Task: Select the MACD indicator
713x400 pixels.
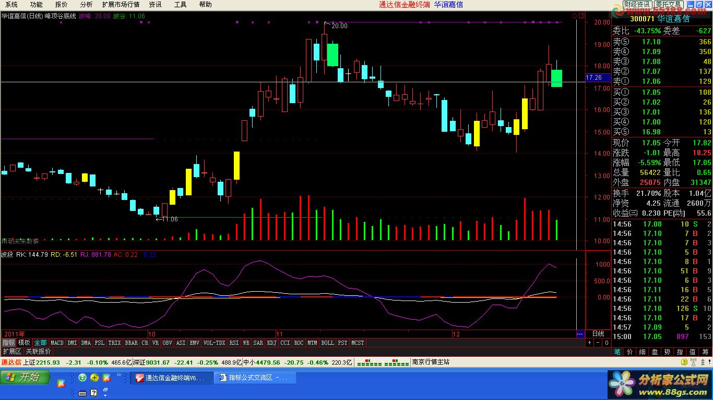Action: [57, 343]
